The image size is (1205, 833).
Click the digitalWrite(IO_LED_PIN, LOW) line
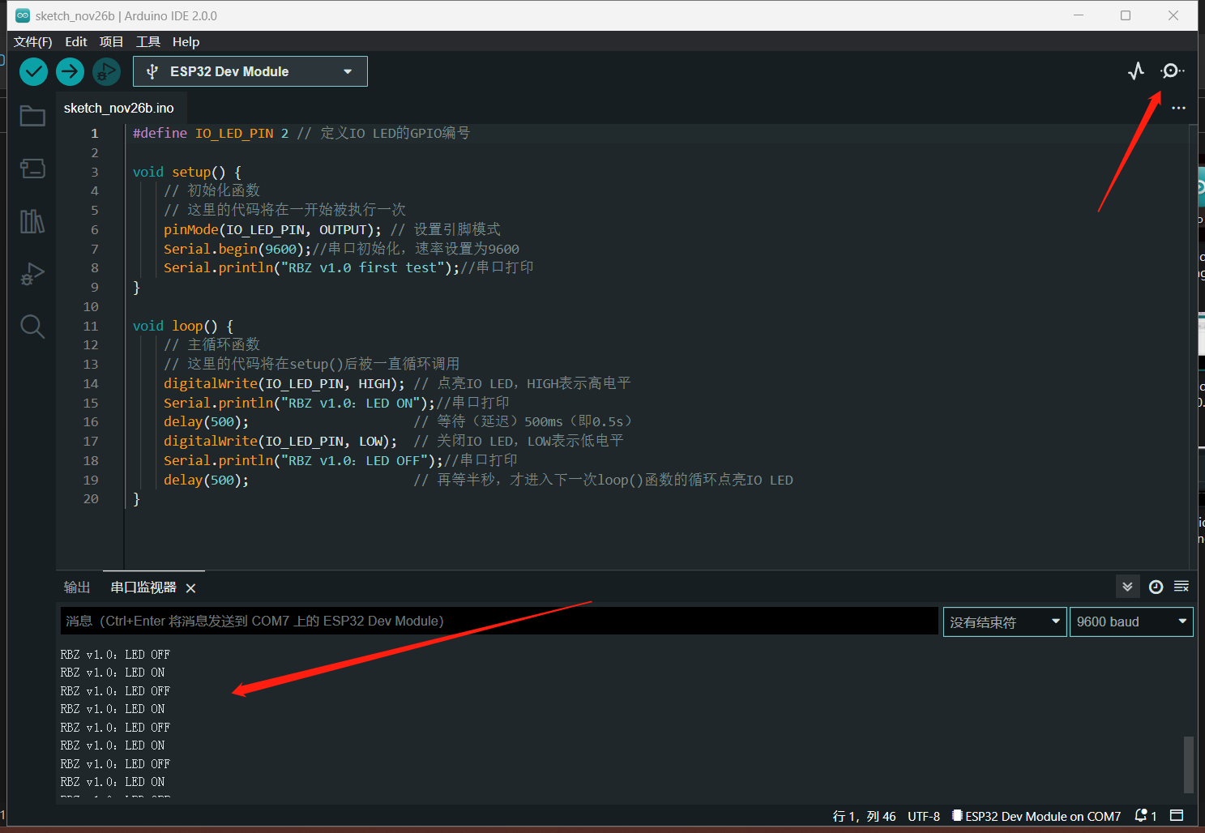click(x=393, y=441)
